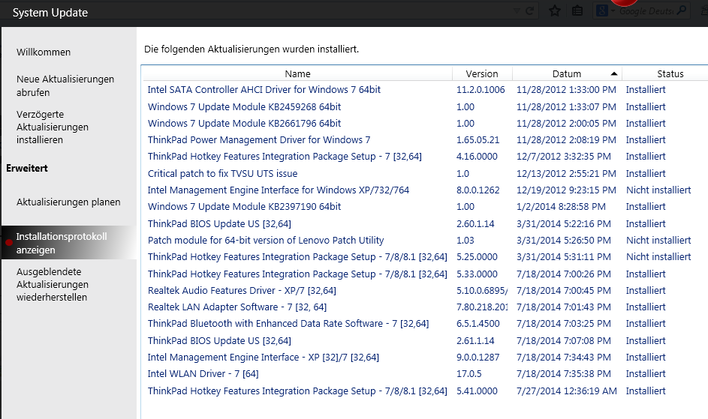Select Aktualisierungen planen
The width and height of the screenshot is (708, 419).
[x=68, y=202]
